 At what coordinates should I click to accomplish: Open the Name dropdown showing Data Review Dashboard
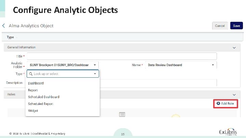(x=181, y=65)
